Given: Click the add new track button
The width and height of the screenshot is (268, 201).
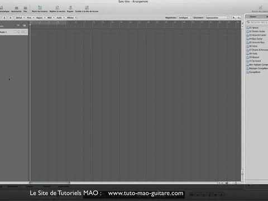Looking at the screenshot, I should click(18, 25).
